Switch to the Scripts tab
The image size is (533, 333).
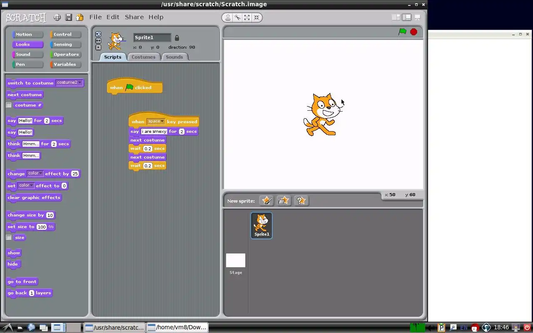tap(112, 57)
